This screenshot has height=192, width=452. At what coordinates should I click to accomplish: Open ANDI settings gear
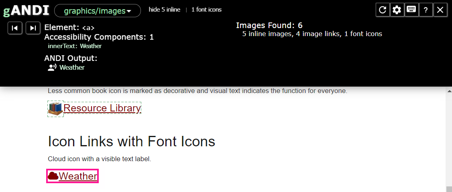(x=397, y=10)
